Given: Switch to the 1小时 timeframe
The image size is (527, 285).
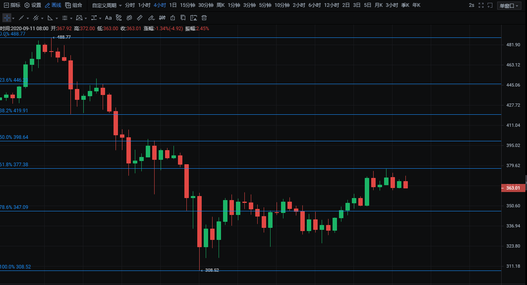Looking at the screenshot, I should click(144, 5).
